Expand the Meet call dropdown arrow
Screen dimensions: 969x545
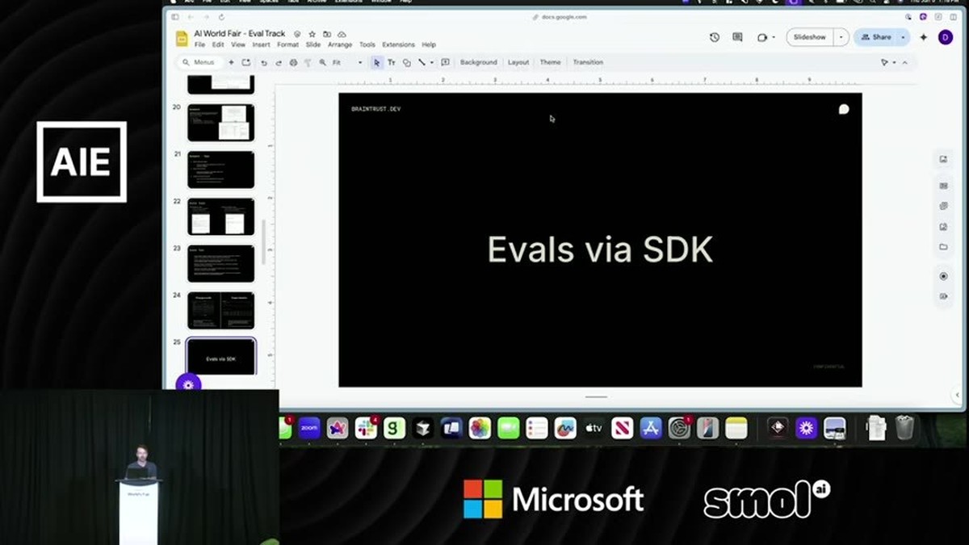pyautogui.click(x=774, y=37)
